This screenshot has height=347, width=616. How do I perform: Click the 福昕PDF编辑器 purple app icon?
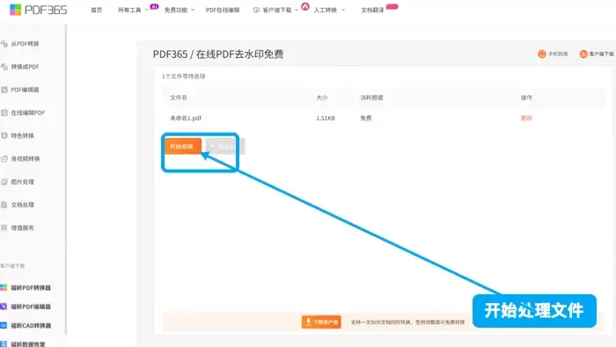pyautogui.click(x=4, y=307)
